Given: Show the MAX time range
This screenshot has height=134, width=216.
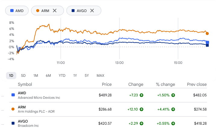Looking at the screenshot, I should [x=100, y=76].
